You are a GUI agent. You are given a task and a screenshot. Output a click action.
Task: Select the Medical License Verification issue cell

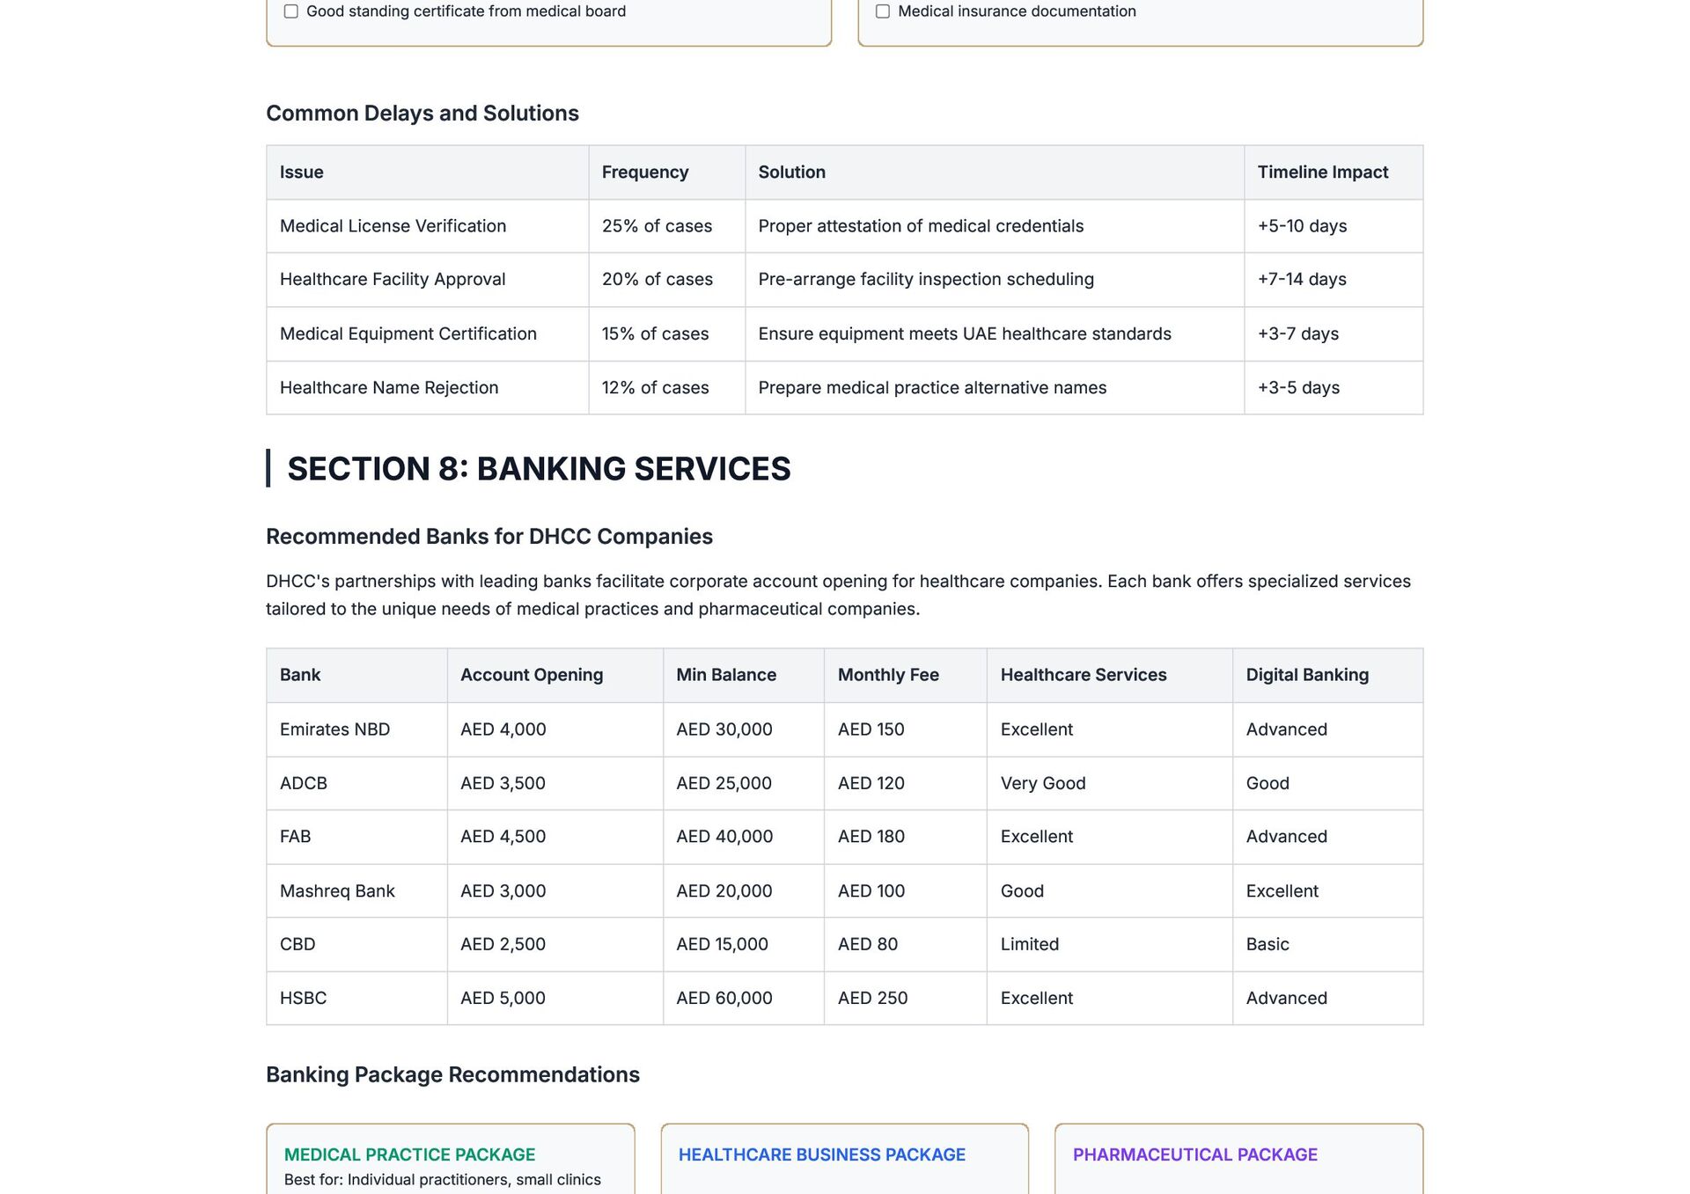393,226
